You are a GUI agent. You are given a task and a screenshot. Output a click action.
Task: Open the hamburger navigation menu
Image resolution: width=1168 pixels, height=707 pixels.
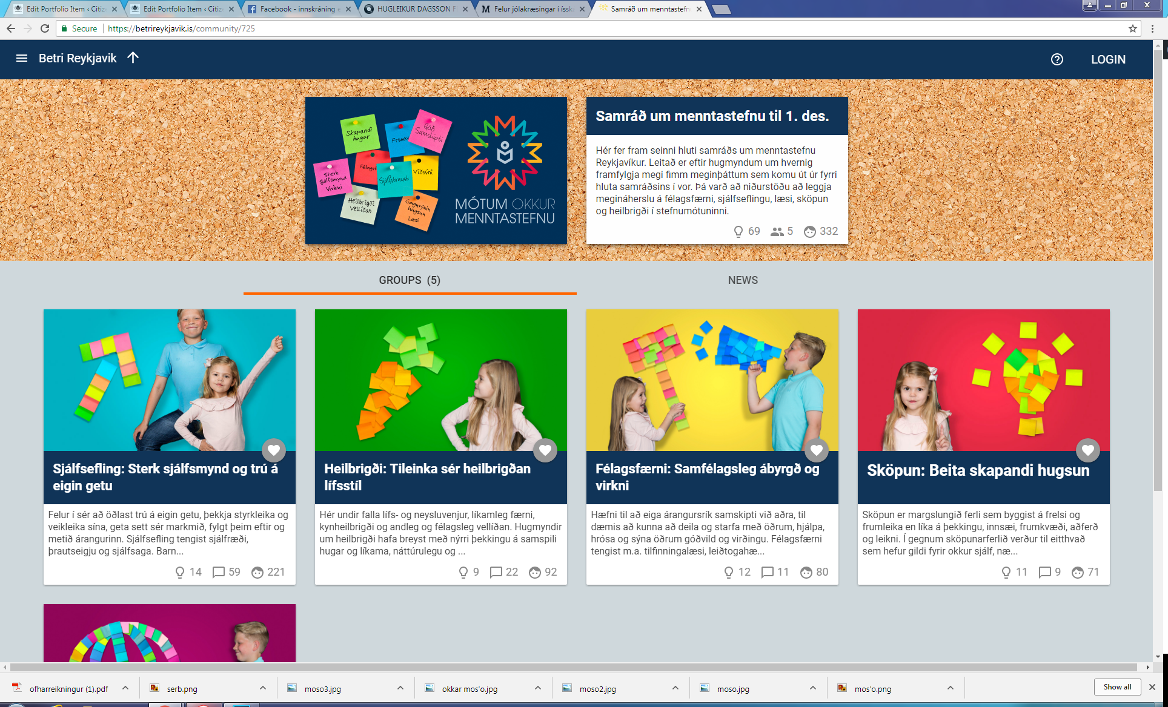pyautogui.click(x=22, y=58)
